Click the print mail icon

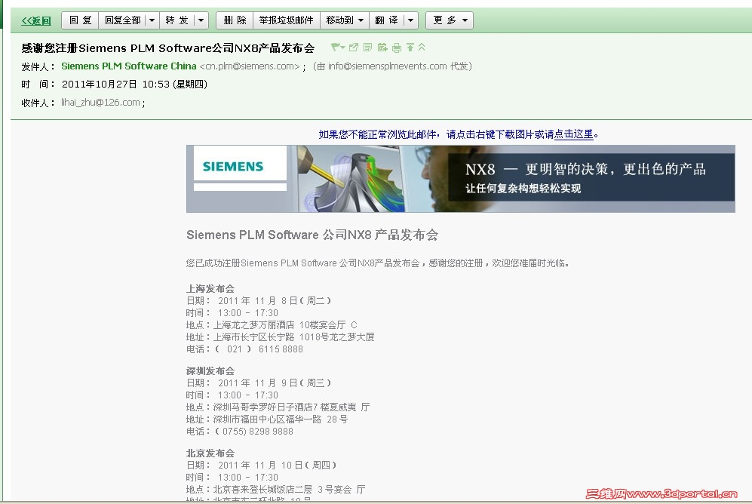coord(397,48)
